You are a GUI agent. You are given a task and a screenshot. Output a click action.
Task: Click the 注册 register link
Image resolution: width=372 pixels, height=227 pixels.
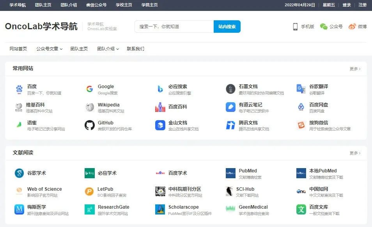363,5
